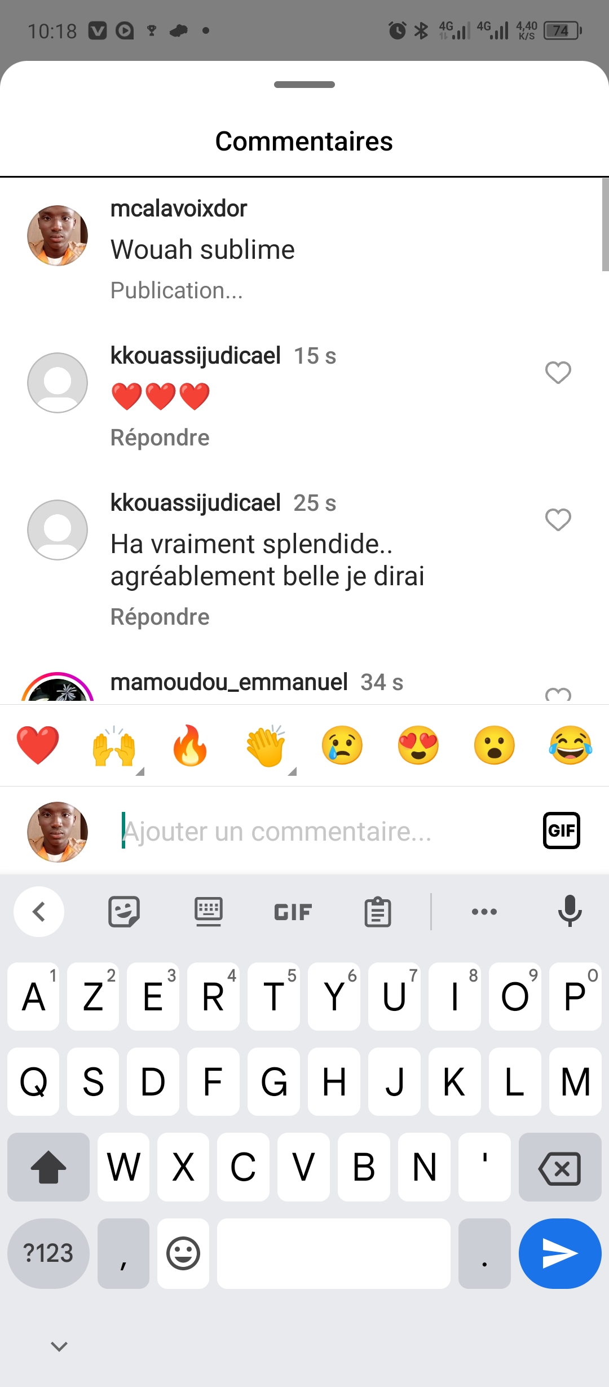Open keyboard GIF search
Screen dimensions: 609x1387
click(x=293, y=912)
